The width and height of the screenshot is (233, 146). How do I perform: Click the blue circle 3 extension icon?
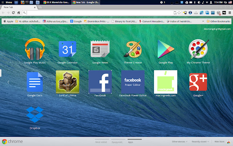[x=190, y=13]
